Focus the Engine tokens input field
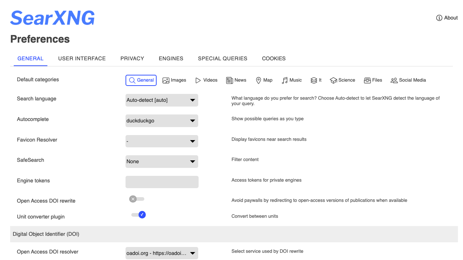The height and width of the screenshot is (260, 463). coord(162,182)
